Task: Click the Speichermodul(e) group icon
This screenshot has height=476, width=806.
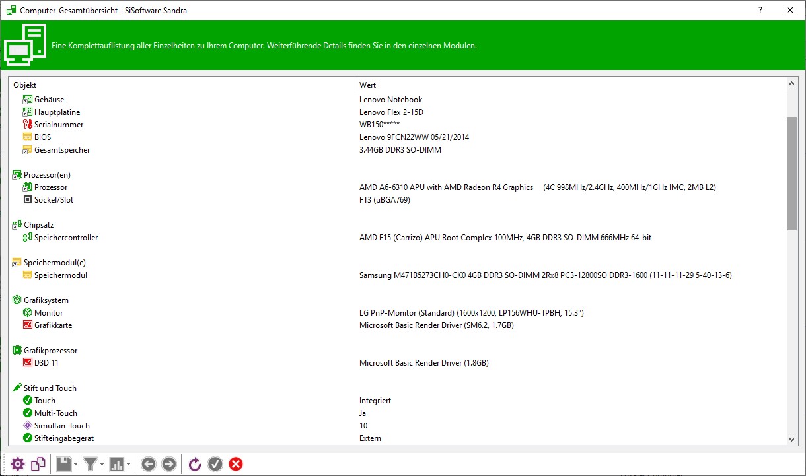Action: 17,263
